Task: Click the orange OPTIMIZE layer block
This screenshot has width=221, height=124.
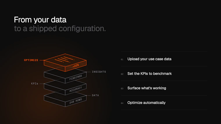Action: pyautogui.click(x=65, y=63)
